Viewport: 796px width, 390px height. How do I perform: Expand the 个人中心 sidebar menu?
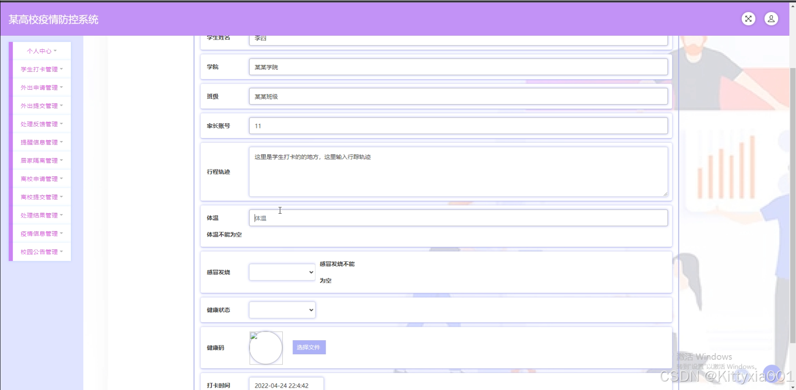(x=42, y=51)
